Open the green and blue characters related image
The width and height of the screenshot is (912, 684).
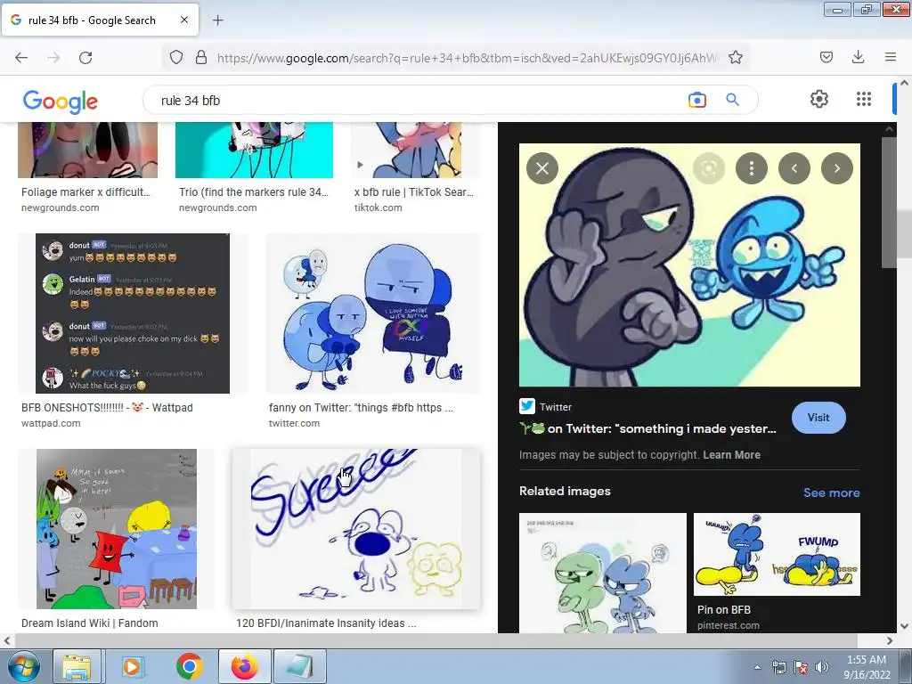pos(603,573)
